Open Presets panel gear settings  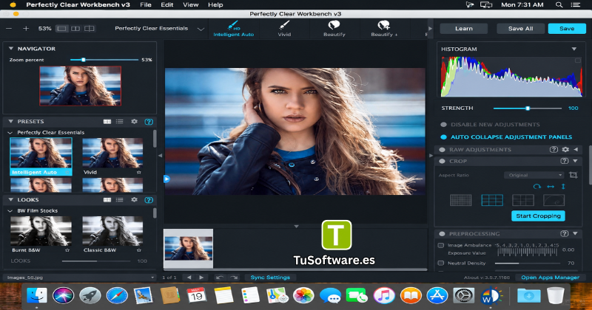(x=134, y=122)
